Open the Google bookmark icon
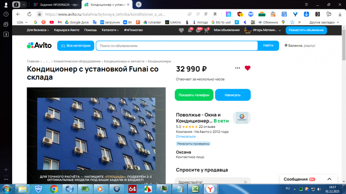The height and width of the screenshot is (194, 346). (x=35, y=22)
